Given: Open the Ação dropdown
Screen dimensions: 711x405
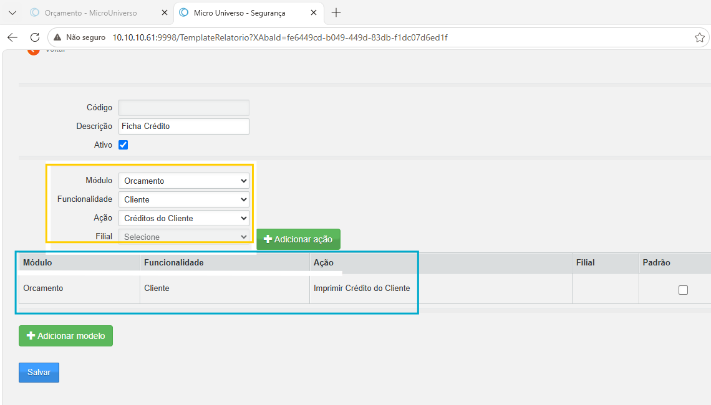Looking at the screenshot, I should coord(183,218).
